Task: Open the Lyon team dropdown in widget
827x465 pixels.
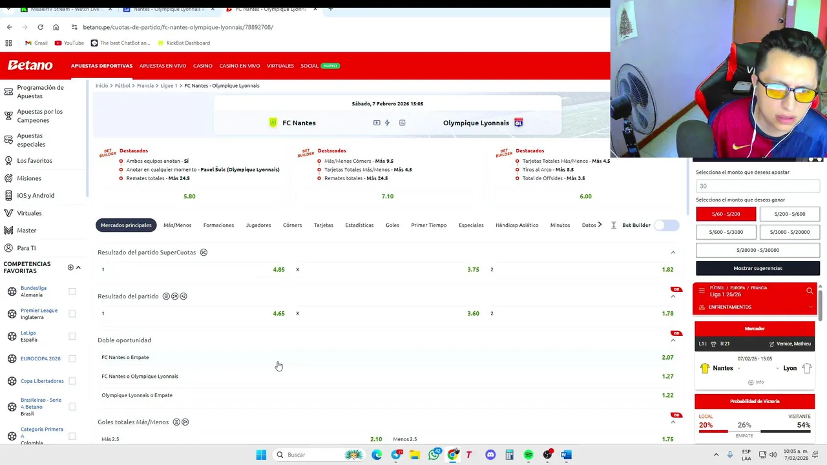Action: pos(777,368)
